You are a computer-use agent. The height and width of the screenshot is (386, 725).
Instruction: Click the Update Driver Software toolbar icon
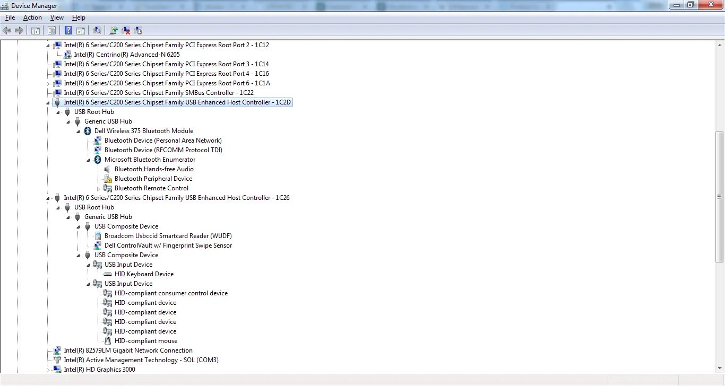coord(114,30)
